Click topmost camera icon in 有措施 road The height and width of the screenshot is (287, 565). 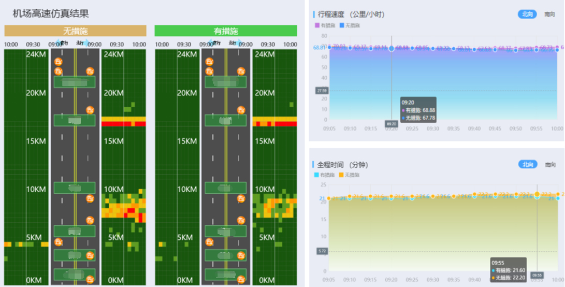point(210,62)
